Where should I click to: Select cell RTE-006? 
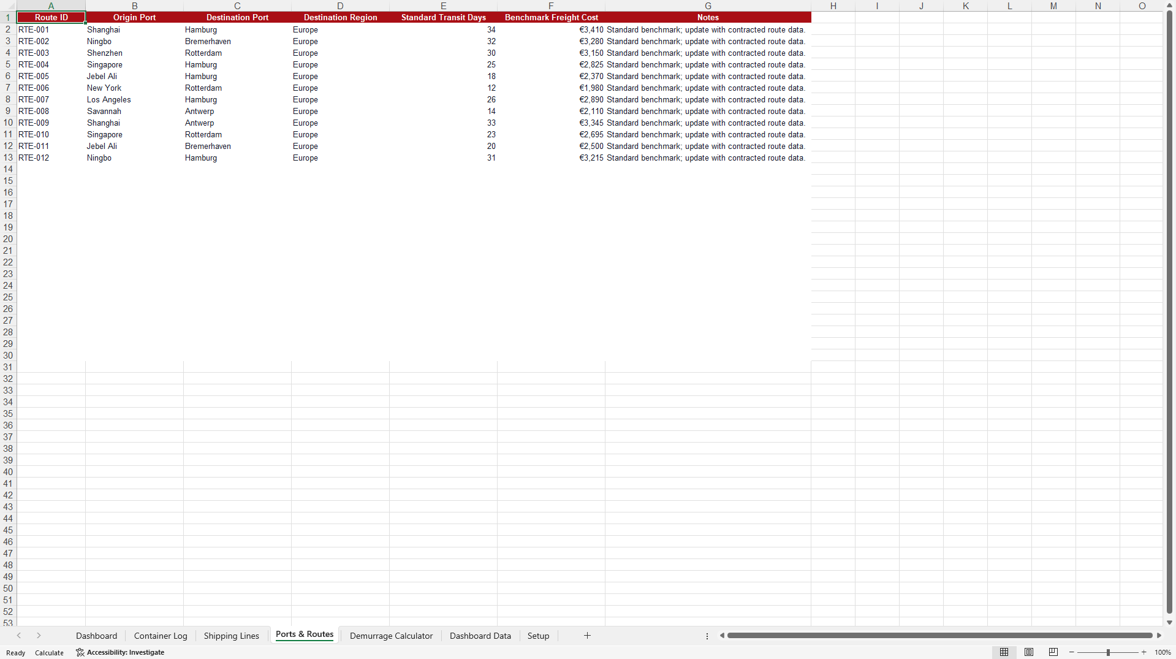click(51, 88)
